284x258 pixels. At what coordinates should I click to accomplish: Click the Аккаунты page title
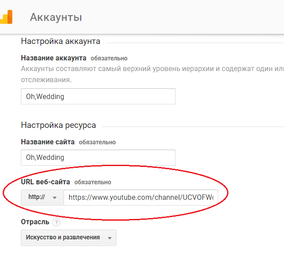56,17
